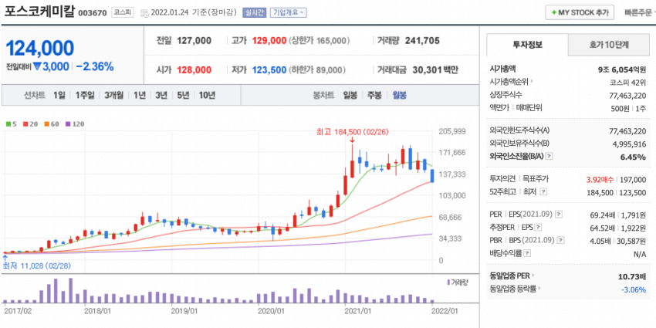656x328 pixels.
Task: Click 10.73배 sector PER value
Action: click(x=632, y=276)
